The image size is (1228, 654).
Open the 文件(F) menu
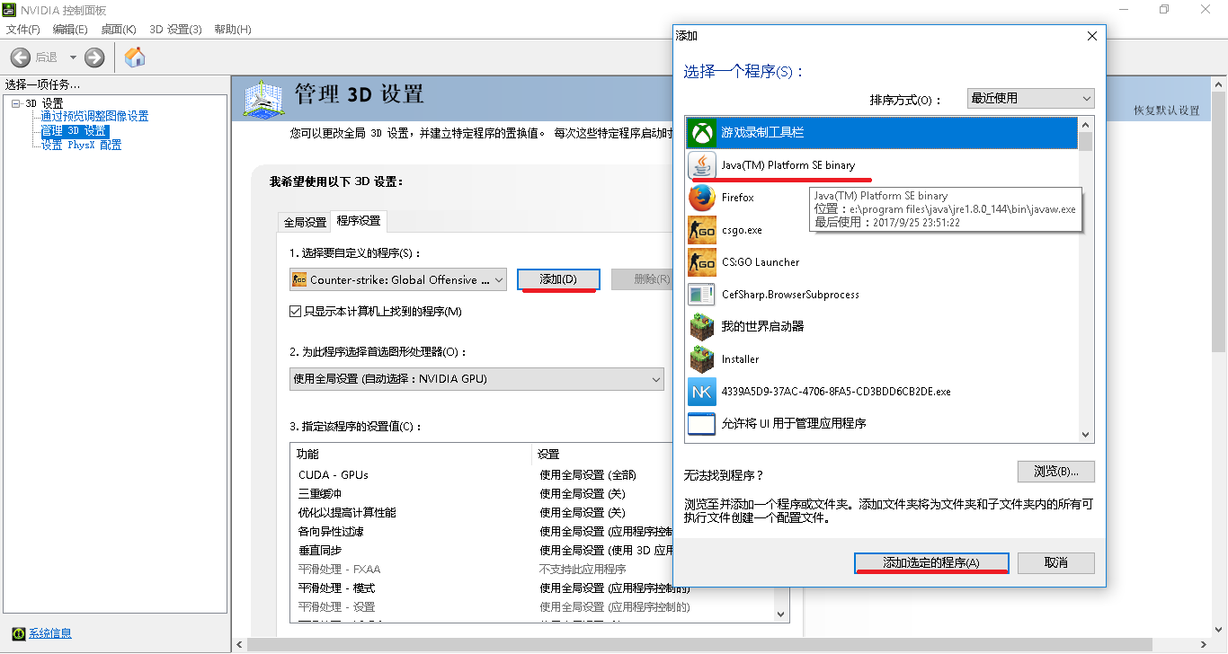[23, 30]
